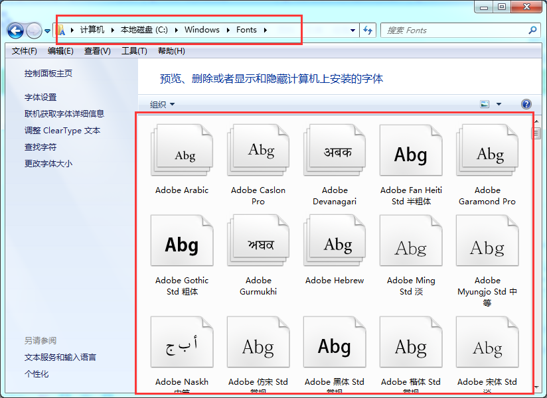Screen dimensions: 547x398
Task: Open the 文件(F) menu
Action: click(24, 51)
